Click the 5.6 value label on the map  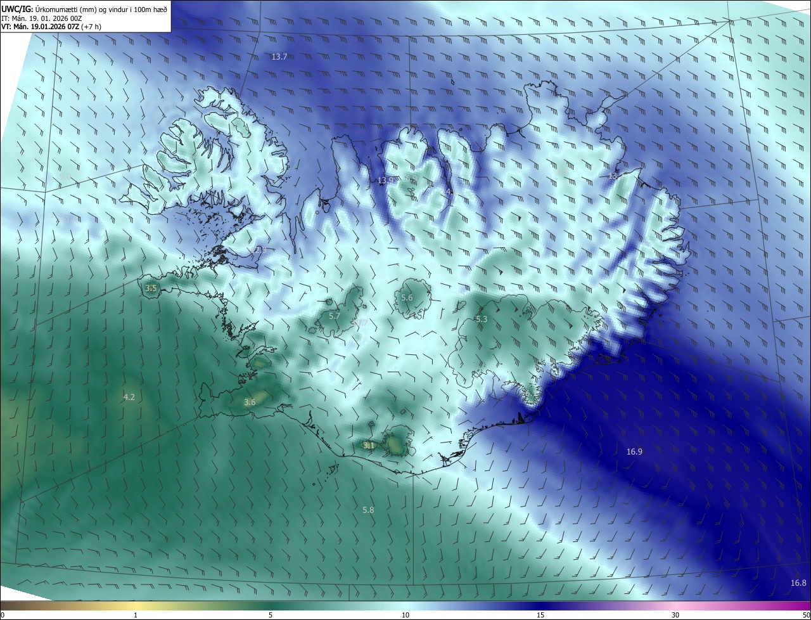click(407, 298)
